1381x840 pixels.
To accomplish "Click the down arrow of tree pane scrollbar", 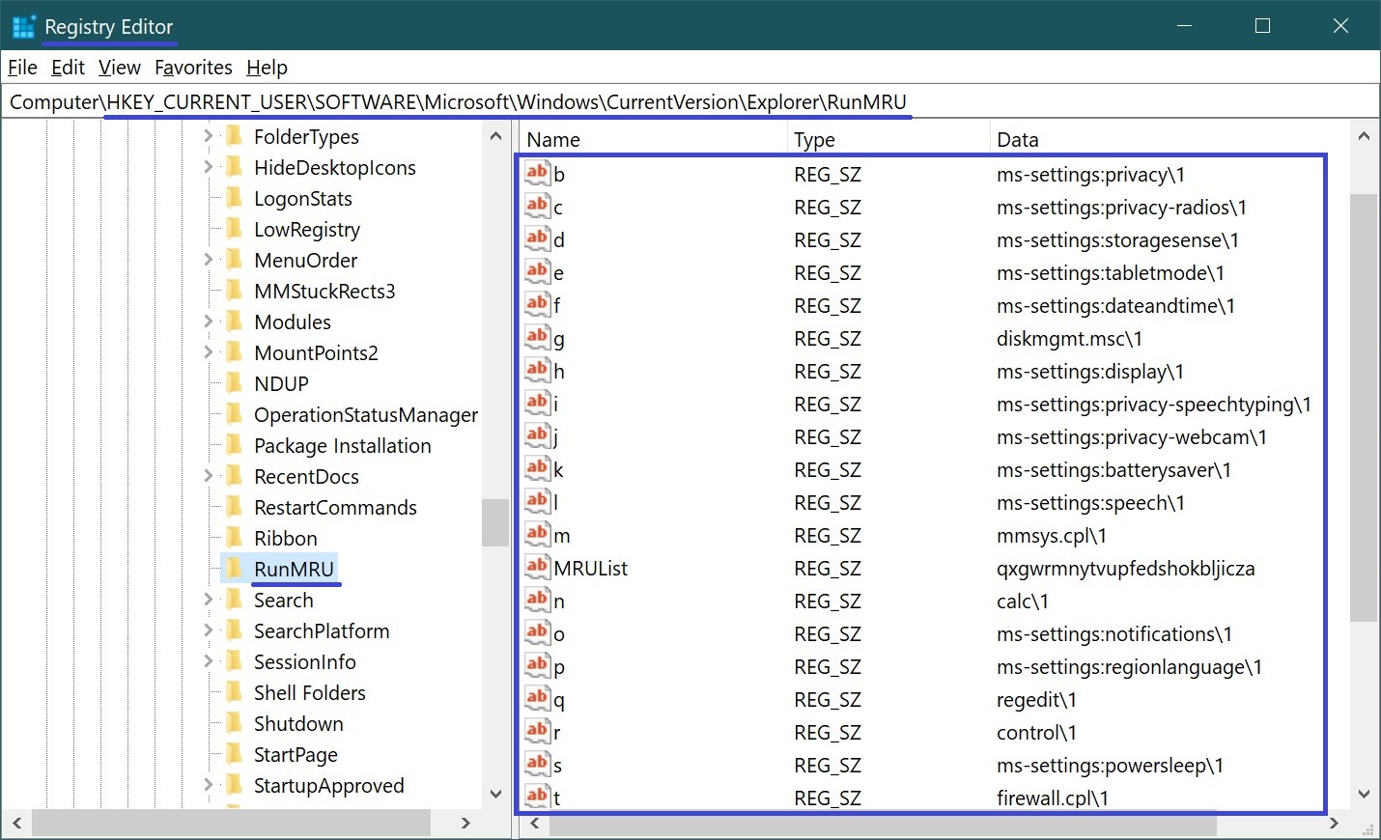I will point(495,795).
